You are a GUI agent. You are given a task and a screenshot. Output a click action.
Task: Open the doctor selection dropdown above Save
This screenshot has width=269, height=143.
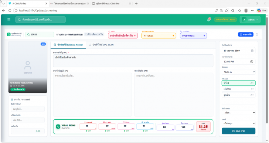[x=238, y=123]
